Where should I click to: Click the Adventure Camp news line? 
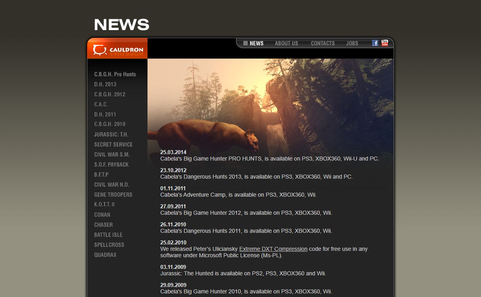pyautogui.click(x=238, y=195)
